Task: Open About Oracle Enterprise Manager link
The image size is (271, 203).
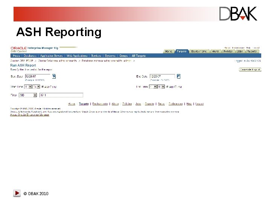Action: tap(30, 115)
